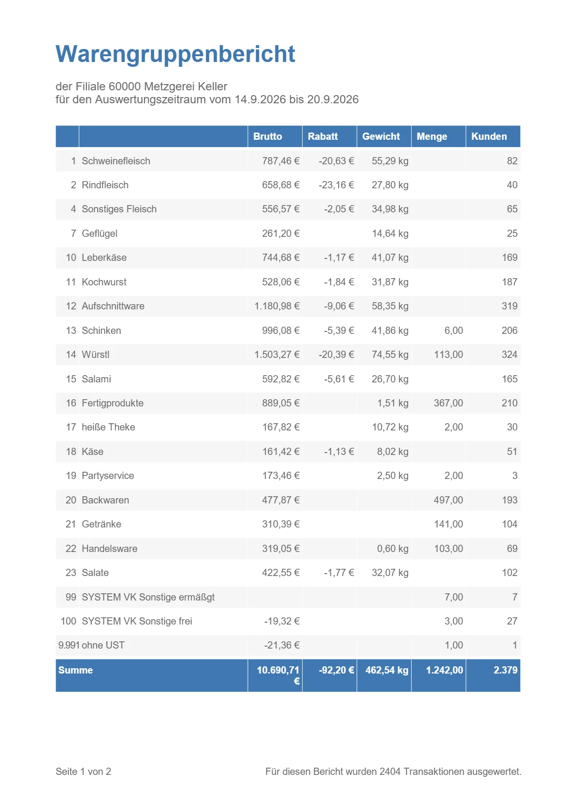
Task: Click the Filiale 60000 Metzgerei Keller subtitle
Action: click(141, 86)
